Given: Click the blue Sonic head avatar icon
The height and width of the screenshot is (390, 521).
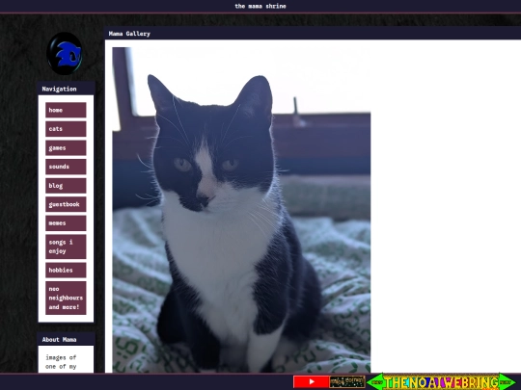Looking at the screenshot, I should tap(65, 53).
